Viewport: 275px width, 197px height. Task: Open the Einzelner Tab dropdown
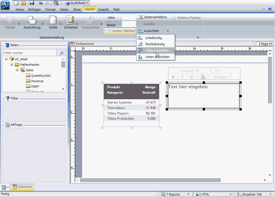click(254, 194)
